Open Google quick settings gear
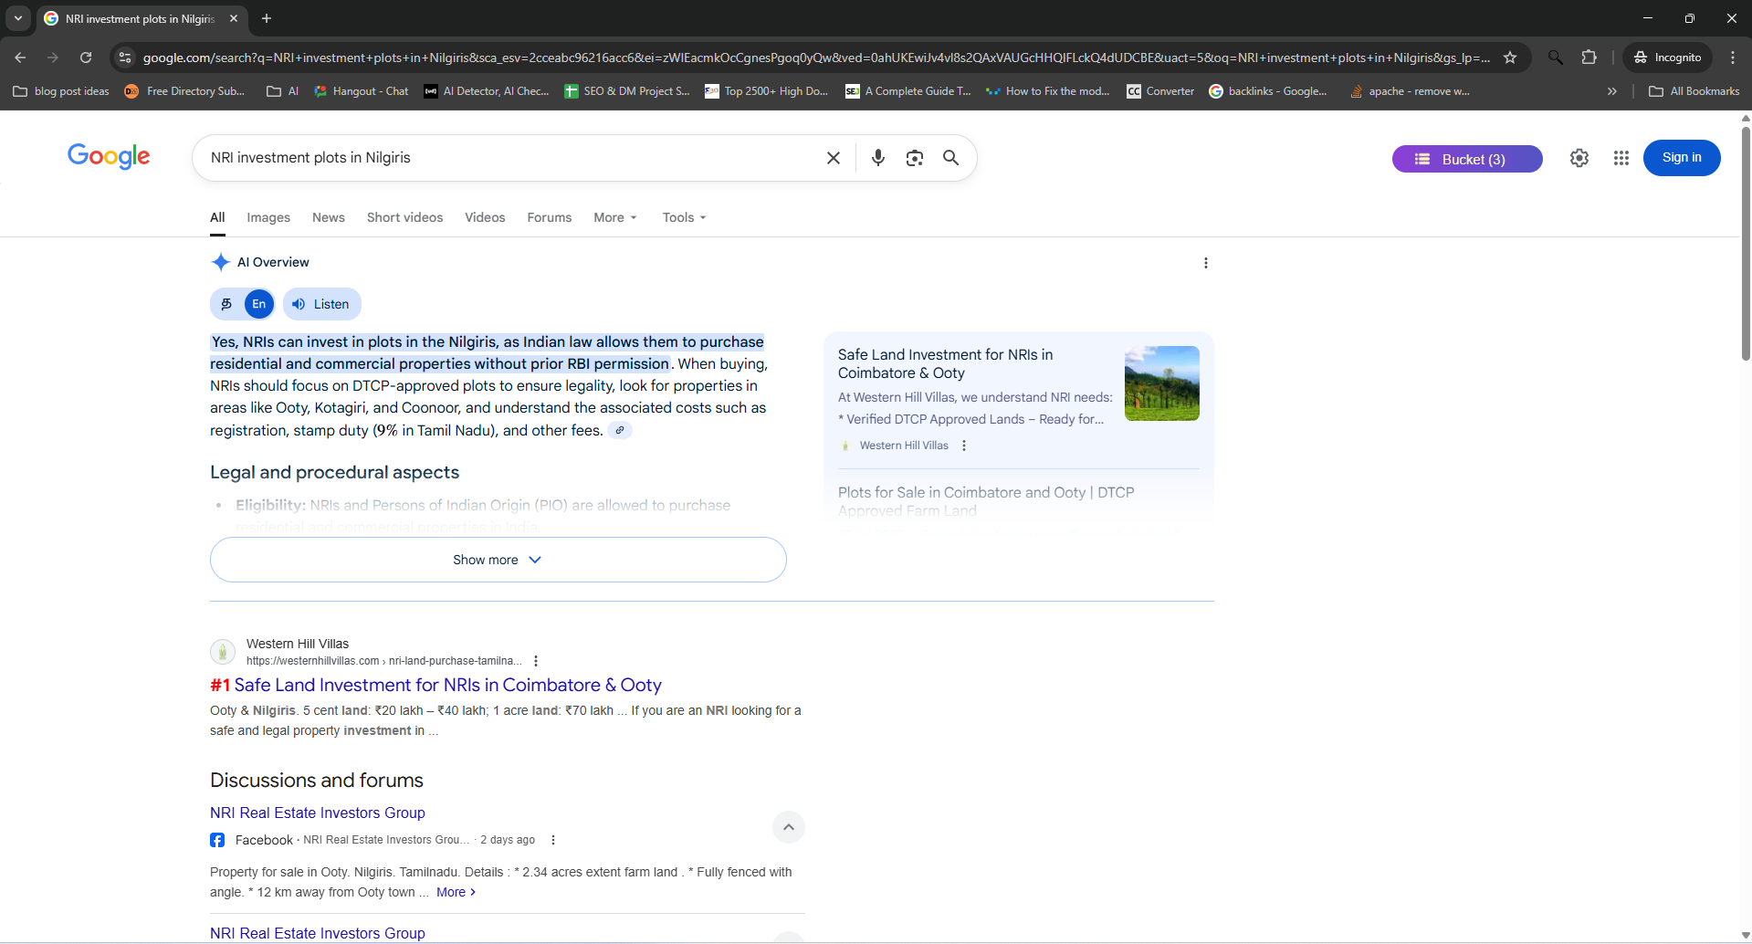1752x944 pixels. coord(1579,158)
